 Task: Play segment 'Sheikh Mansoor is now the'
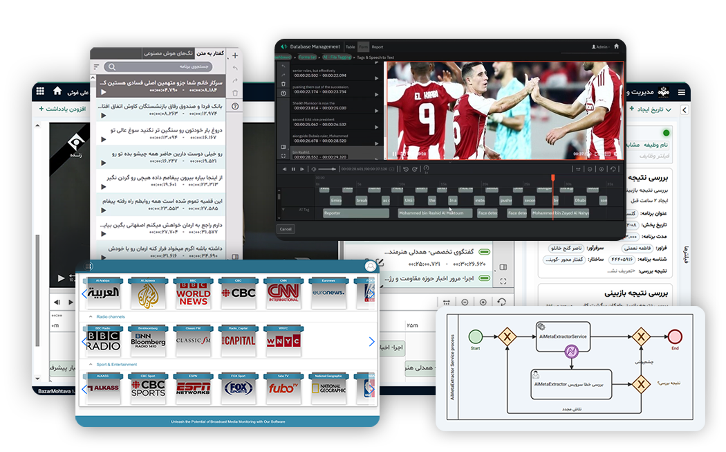coord(376,110)
